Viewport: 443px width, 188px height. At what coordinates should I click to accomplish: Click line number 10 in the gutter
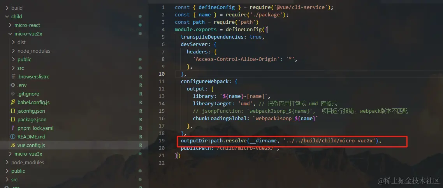point(162,74)
